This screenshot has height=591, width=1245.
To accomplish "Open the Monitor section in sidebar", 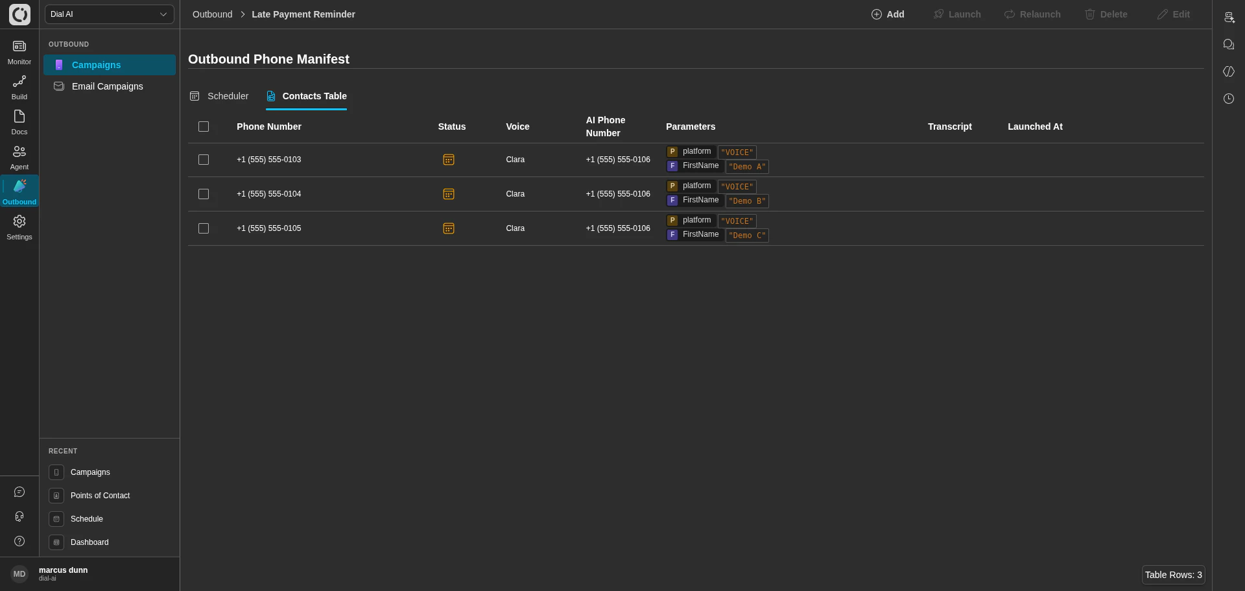I will click(x=19, y=53).
